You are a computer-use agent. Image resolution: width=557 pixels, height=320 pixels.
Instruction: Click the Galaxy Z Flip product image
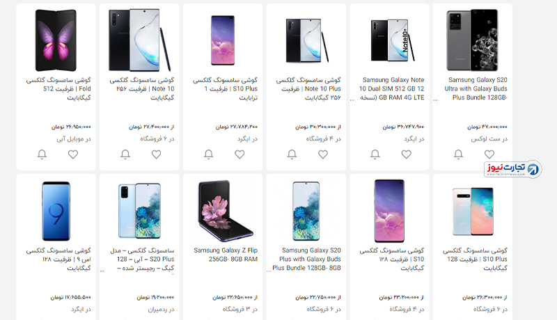click(x=226, y=211)
